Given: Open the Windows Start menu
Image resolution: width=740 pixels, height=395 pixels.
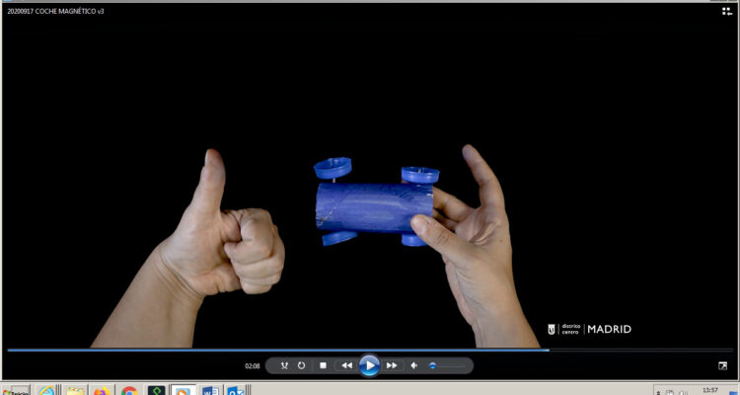Looking at the screenshot, I should (16, 389).
